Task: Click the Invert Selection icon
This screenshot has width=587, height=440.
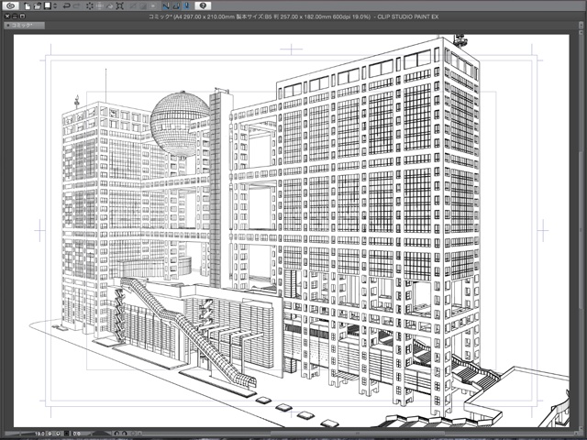Action: 143,6
